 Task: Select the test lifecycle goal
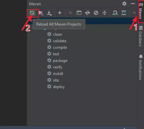tap(53, 54)
